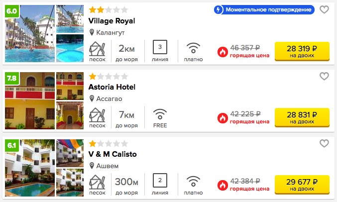Add Village Royal to favorites heart
This screenshot has height=202, width=337.
[324, 9]
